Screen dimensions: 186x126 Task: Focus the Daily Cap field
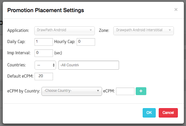pos(44,42)
